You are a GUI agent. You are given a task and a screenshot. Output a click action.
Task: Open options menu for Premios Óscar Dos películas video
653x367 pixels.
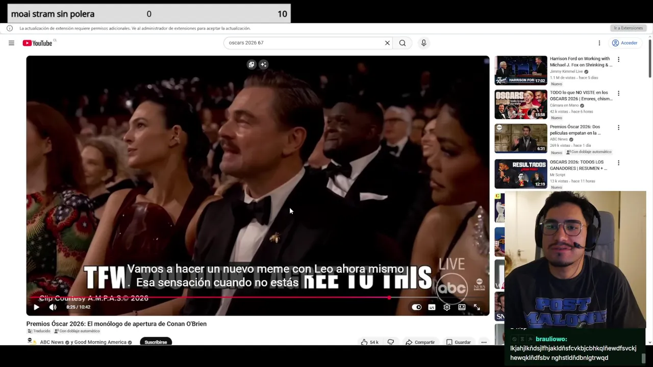(x=618, y=127)
